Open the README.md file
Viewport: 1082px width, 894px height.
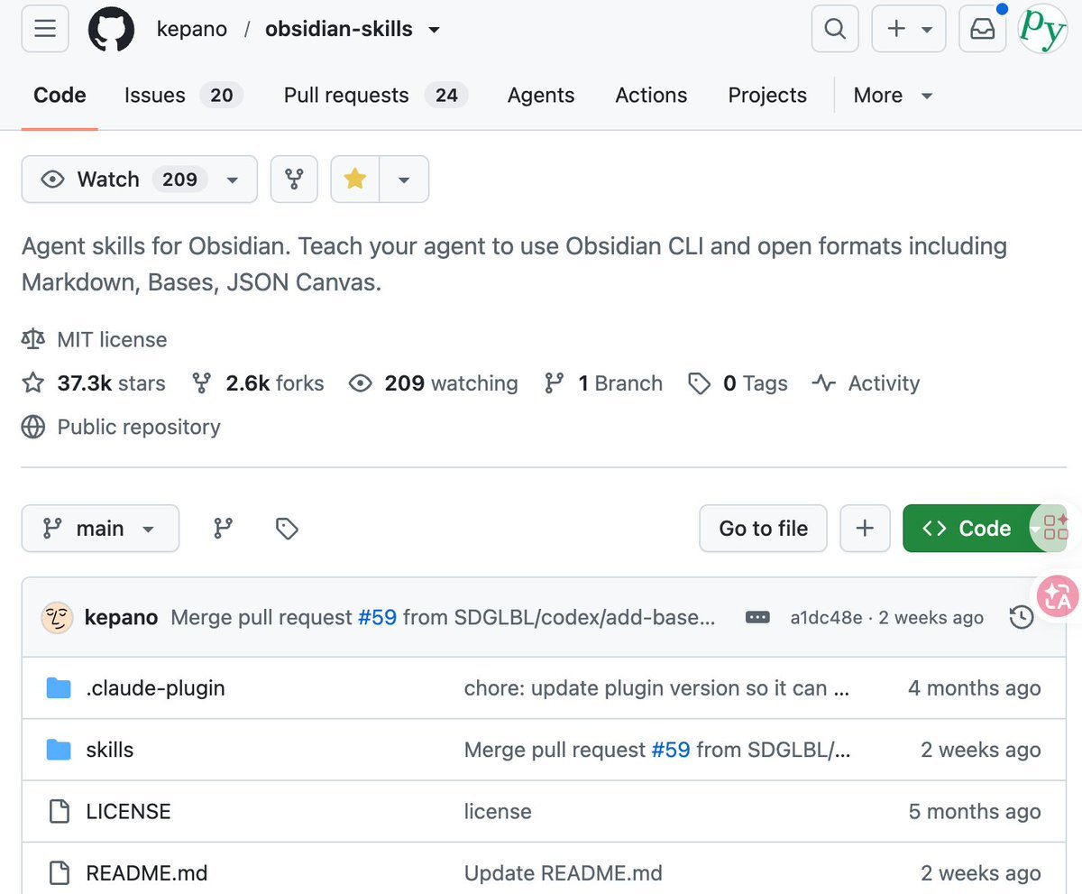(x=147, y=872)
